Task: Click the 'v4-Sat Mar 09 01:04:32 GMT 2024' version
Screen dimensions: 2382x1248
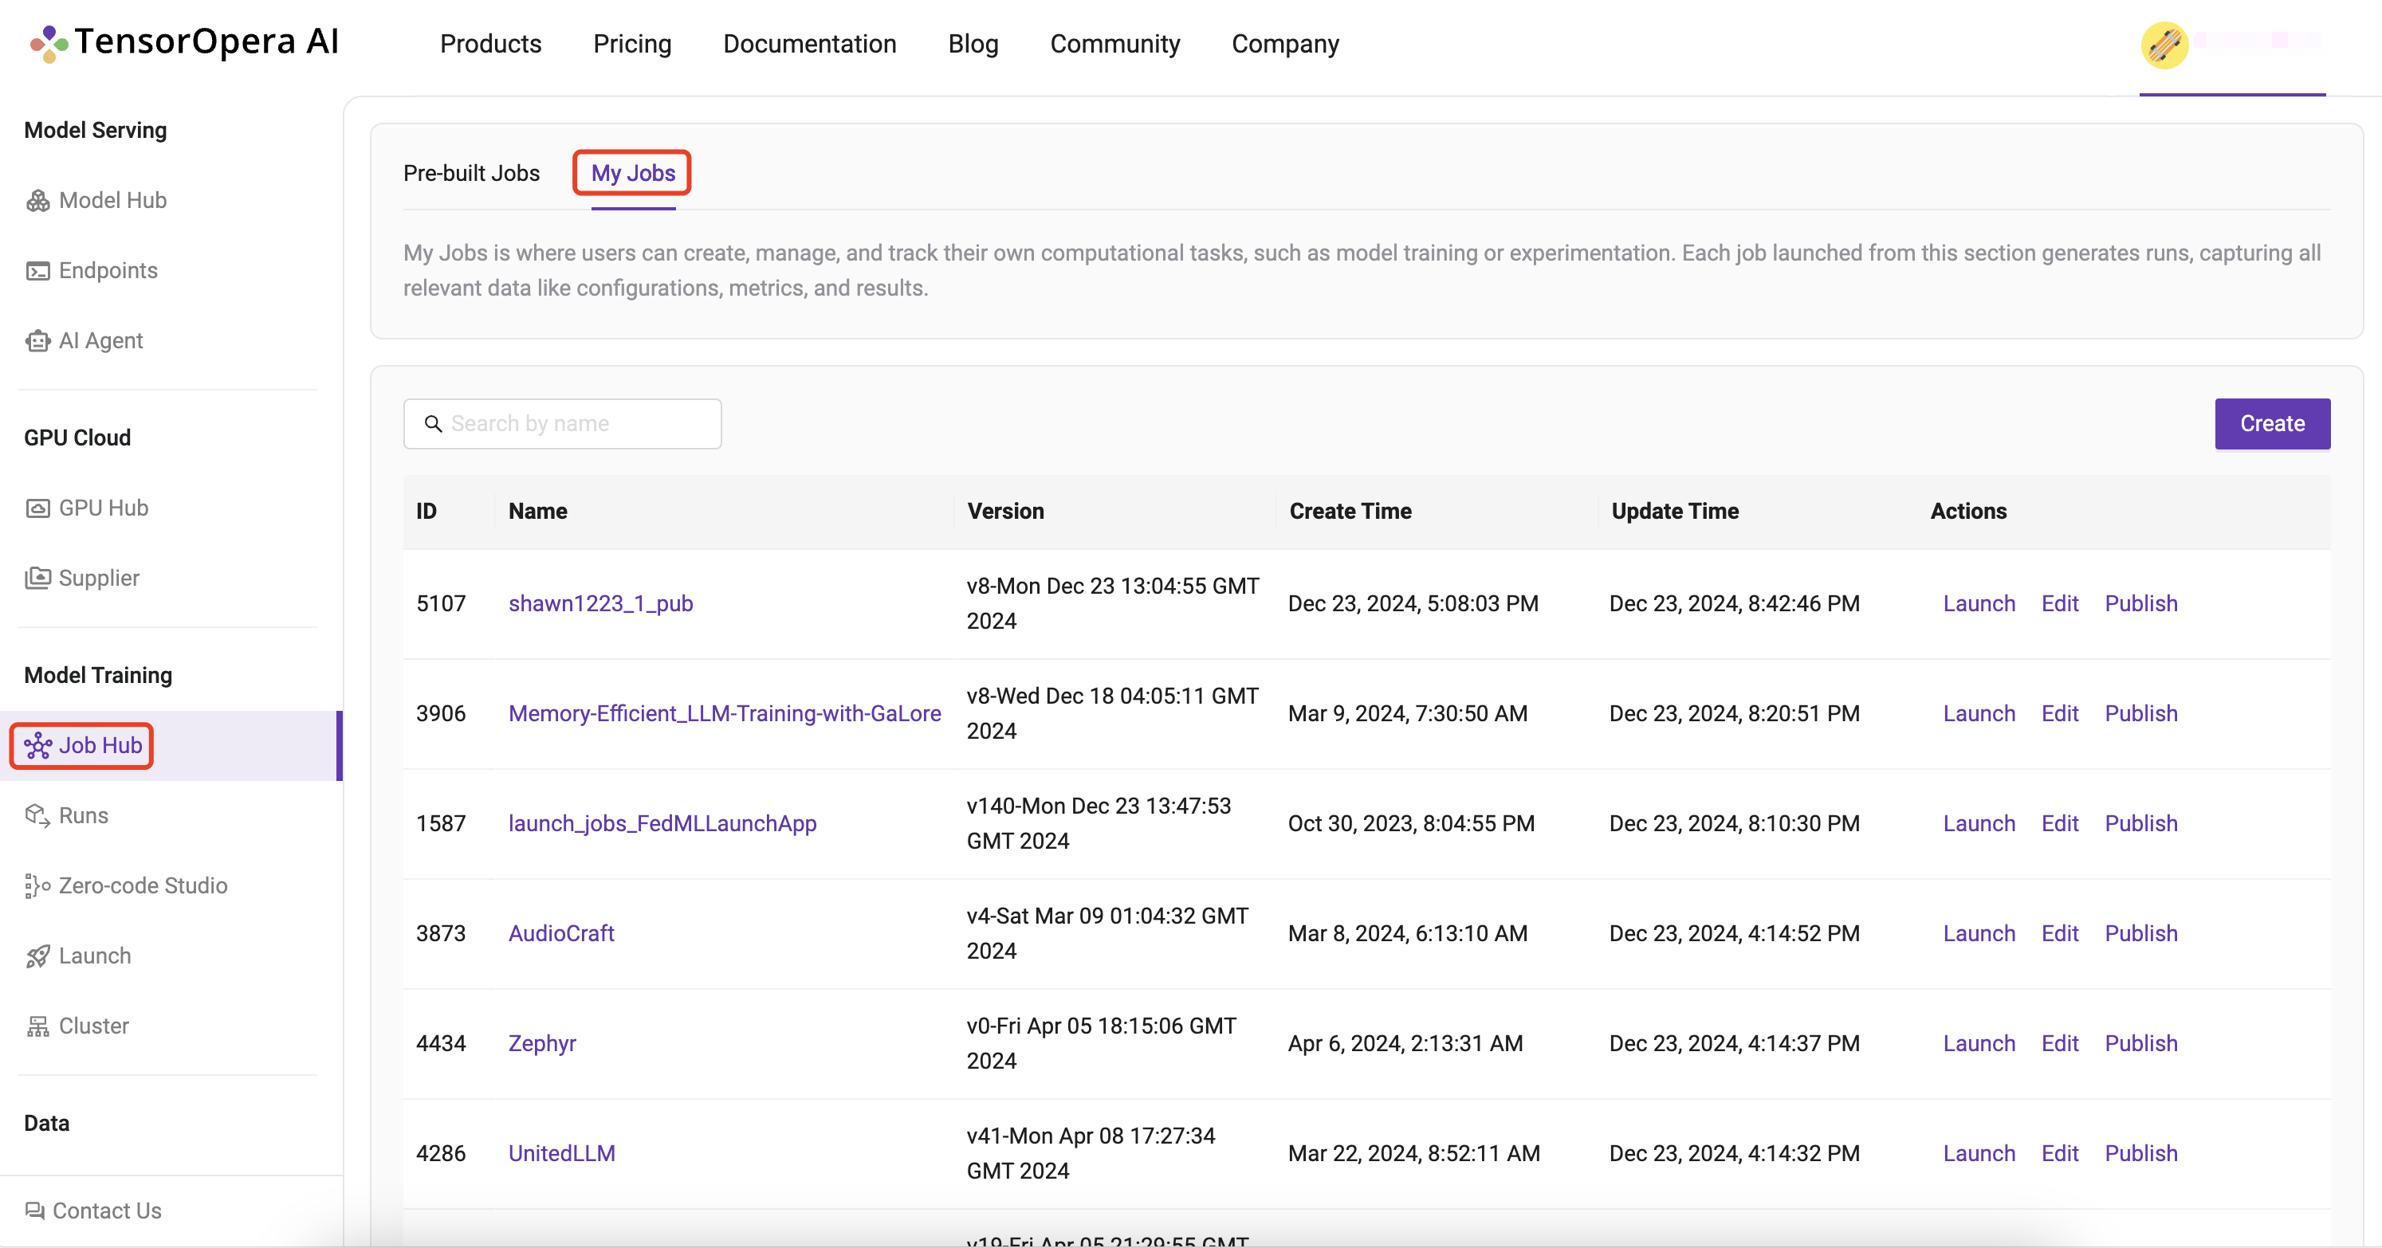Action: click(x=1108, y=934)
